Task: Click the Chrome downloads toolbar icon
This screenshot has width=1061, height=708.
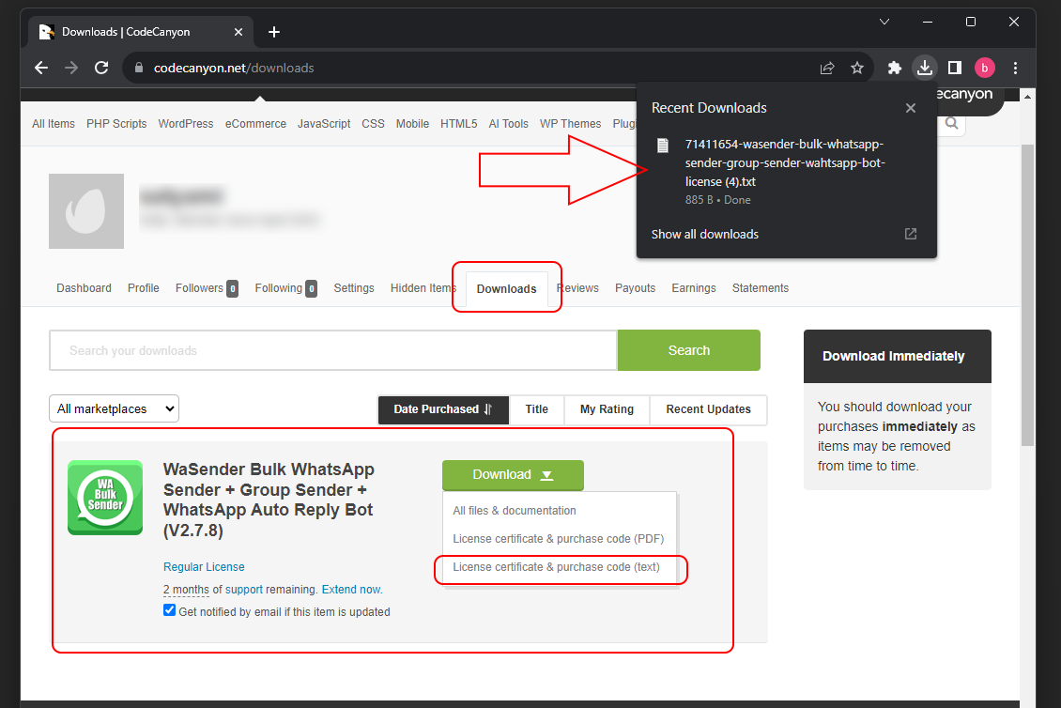Action: point(925,68)
